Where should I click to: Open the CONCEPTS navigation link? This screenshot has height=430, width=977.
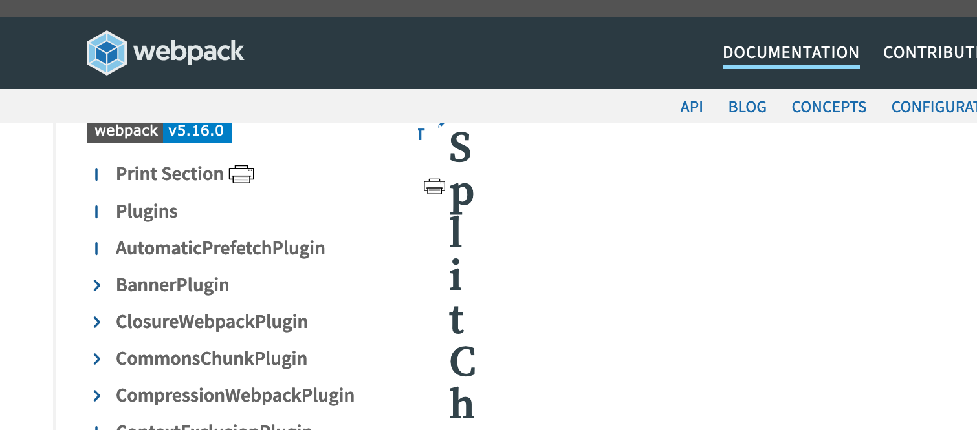point(829,107)
